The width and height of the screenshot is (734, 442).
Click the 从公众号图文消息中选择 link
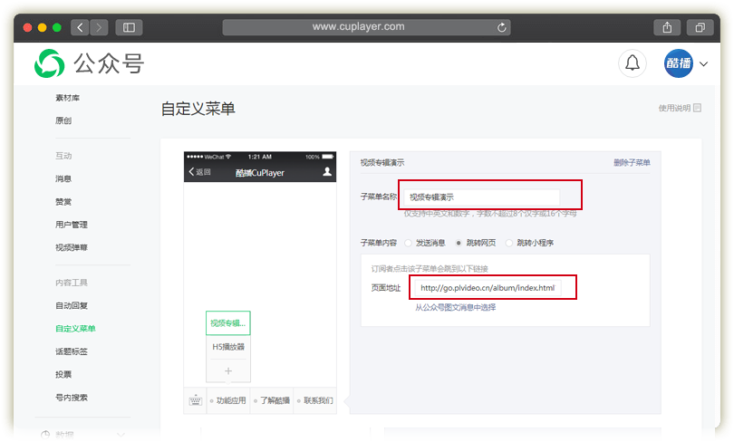coord(456,307)
